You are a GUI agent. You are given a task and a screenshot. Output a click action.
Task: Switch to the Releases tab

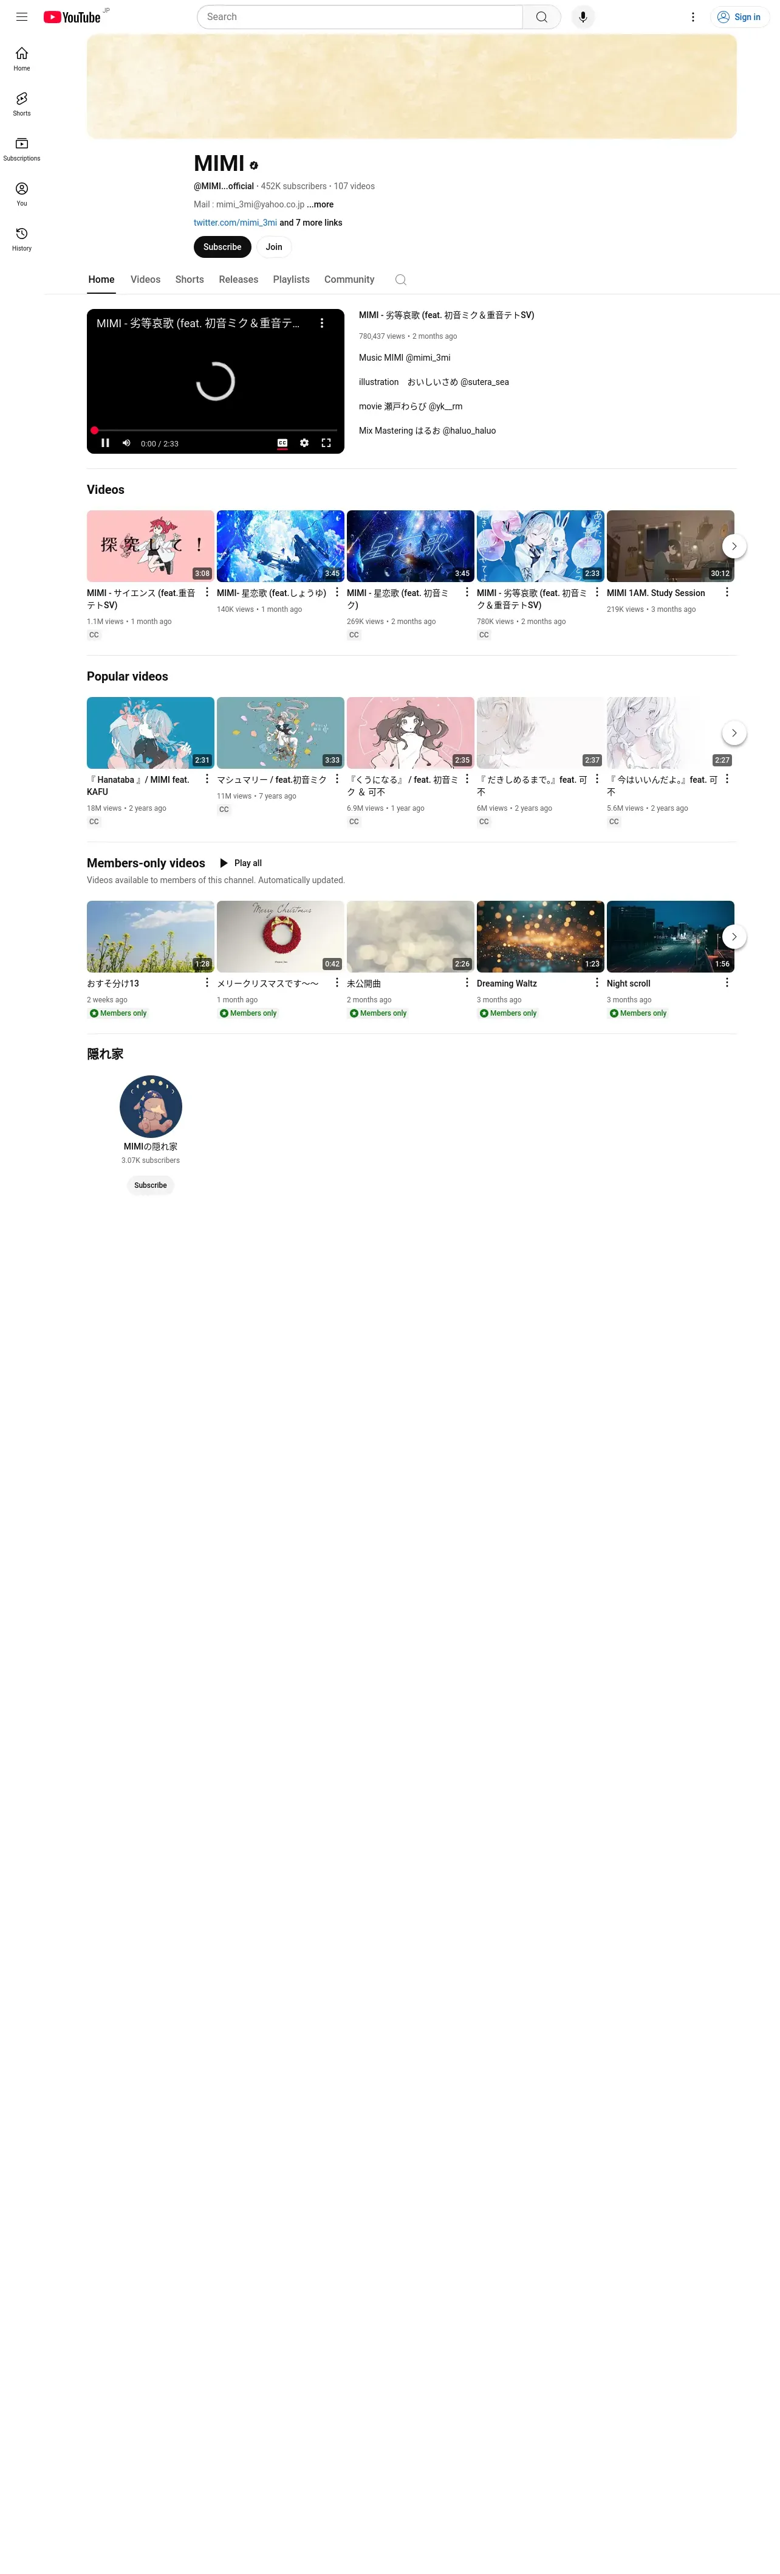coord(238,280)
